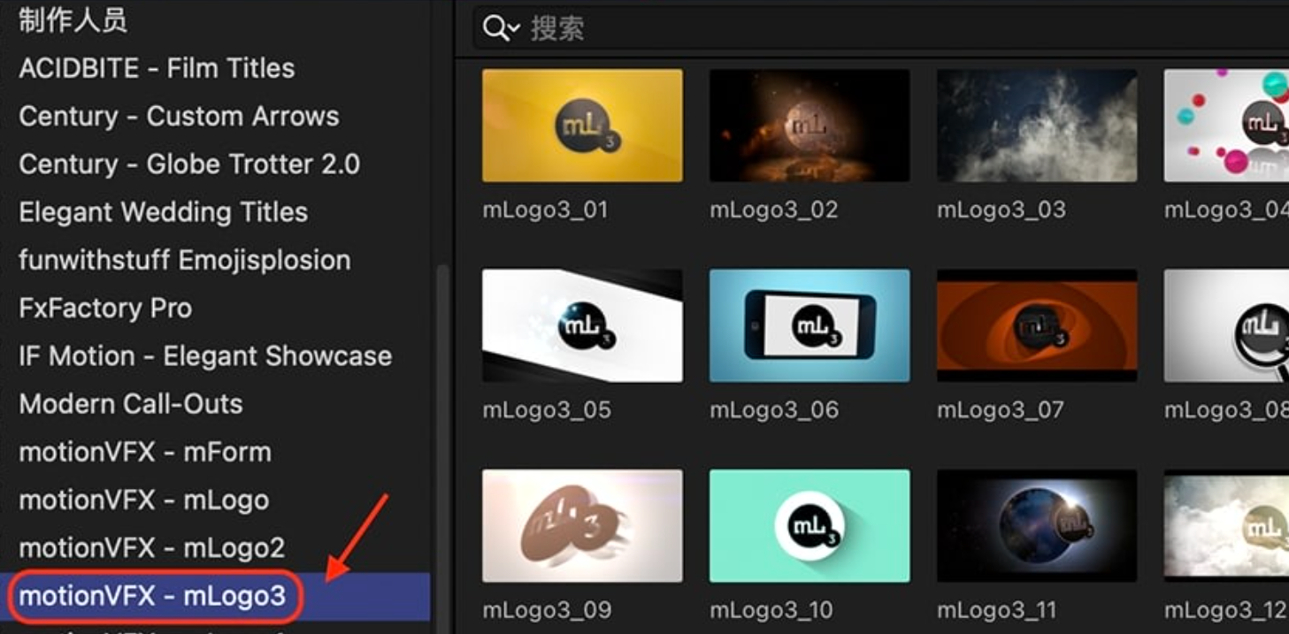Select the mLogo3_04 bubbles thumbnail

(1226, 126)
